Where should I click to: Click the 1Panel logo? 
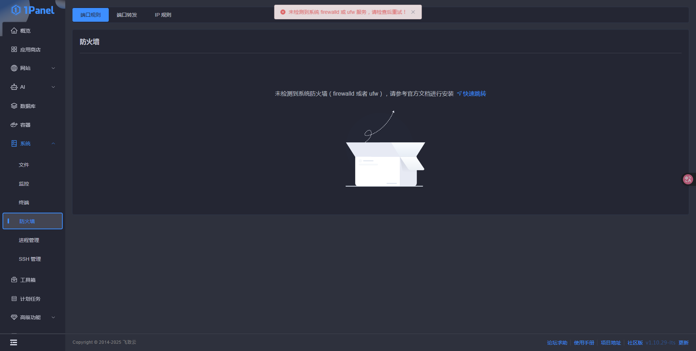tap(33, 10)
